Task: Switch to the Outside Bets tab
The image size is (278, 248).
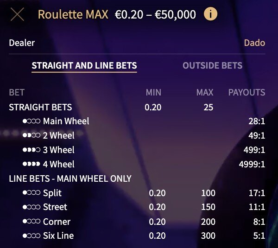Action: point(212,65)
